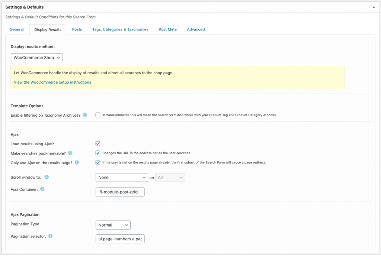Click the 'Ajax Container:' label
The image size is (381, 256).
(x=24, y=189)
